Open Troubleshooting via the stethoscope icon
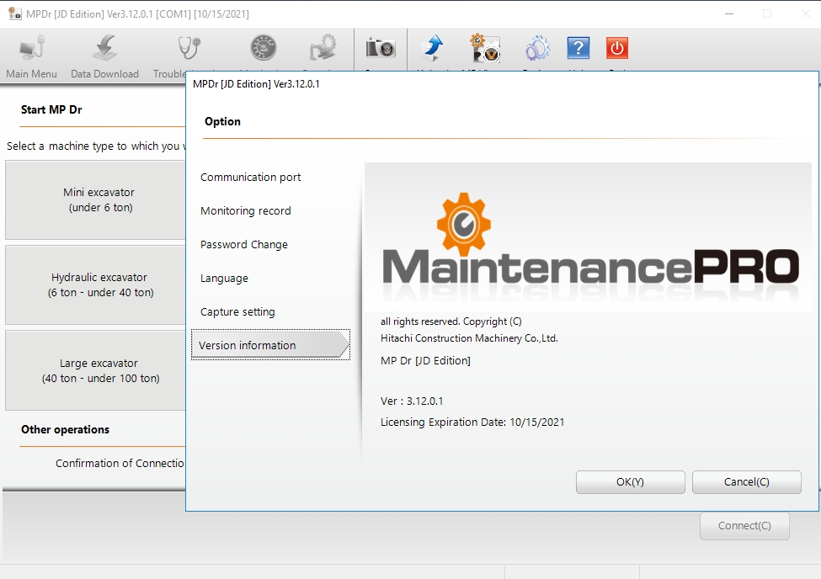 click(189, 48)
